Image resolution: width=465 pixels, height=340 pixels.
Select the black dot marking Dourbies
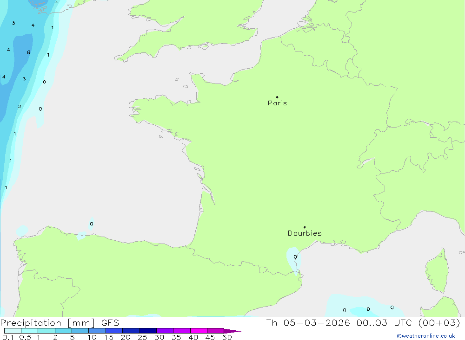pyautogui.click(x=305, y=227)
